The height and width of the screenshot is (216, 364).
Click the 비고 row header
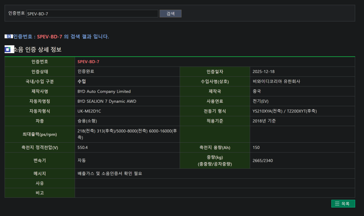point(40,193)
